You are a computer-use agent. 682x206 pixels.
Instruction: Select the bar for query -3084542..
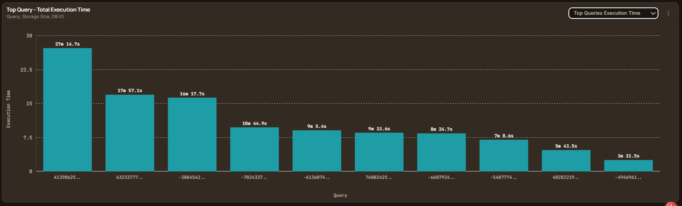(x=192, y=134)
